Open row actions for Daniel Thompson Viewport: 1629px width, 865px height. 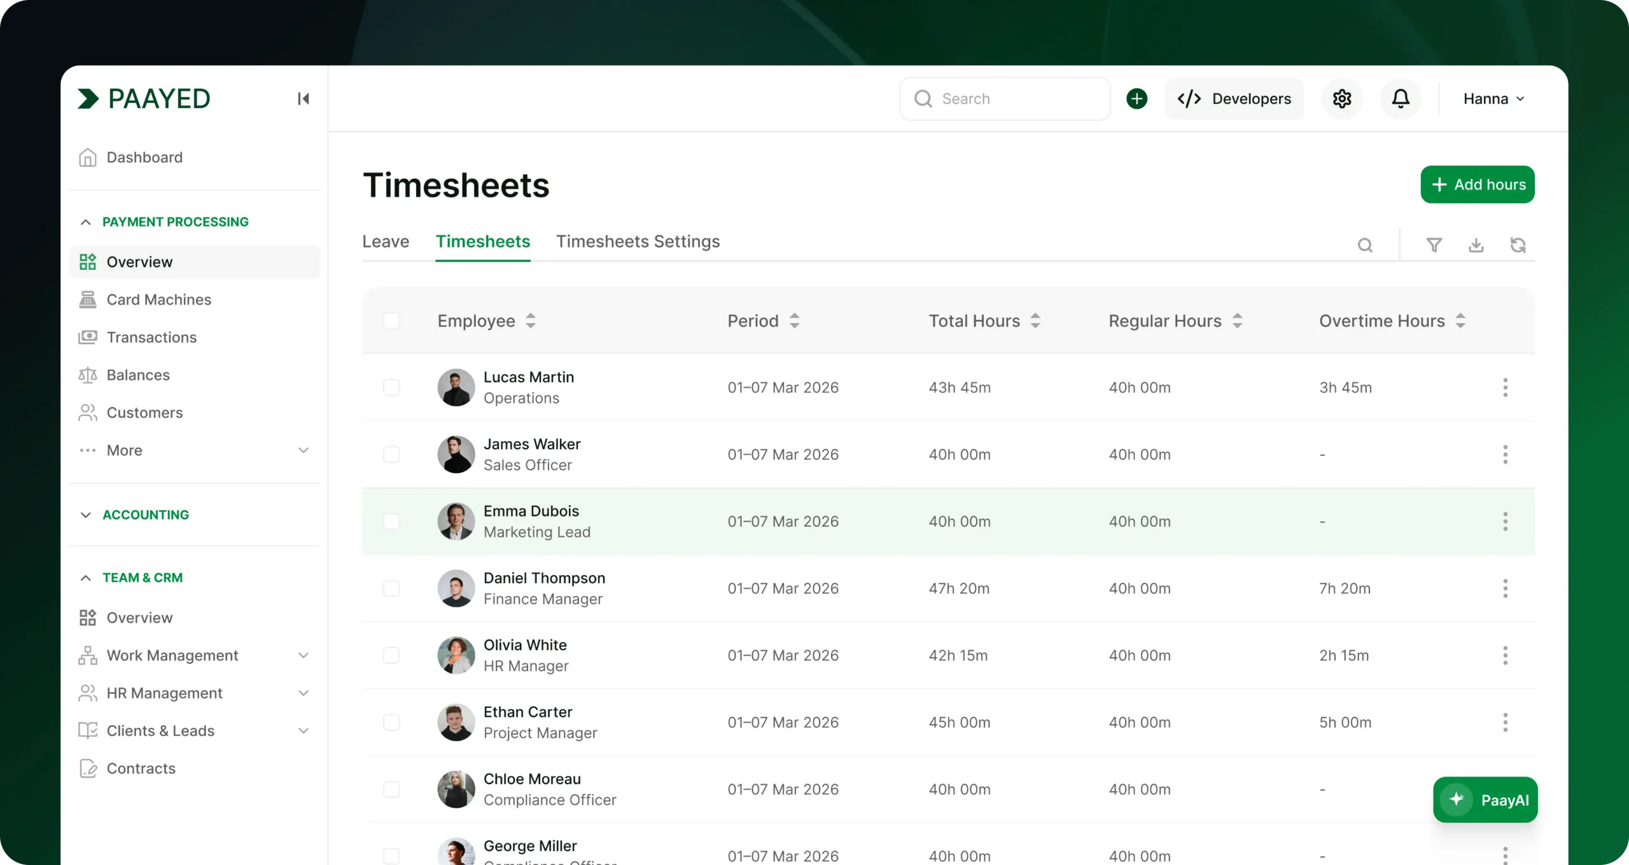pos(1505,588)
